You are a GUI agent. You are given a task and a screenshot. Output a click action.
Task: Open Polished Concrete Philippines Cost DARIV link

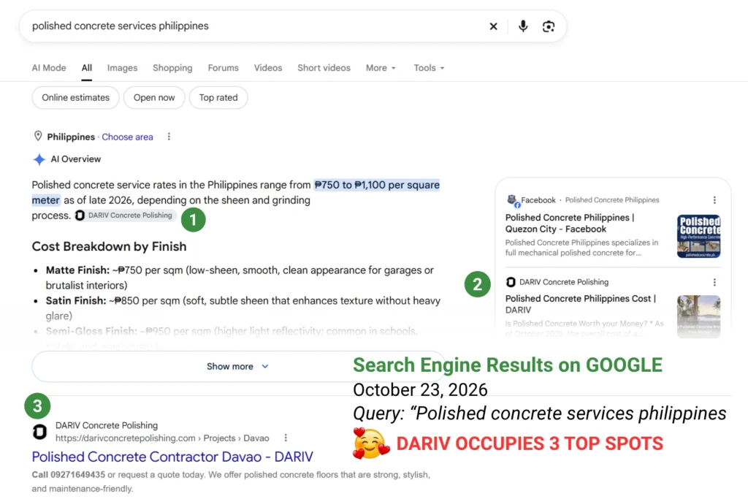click(581, 304)
